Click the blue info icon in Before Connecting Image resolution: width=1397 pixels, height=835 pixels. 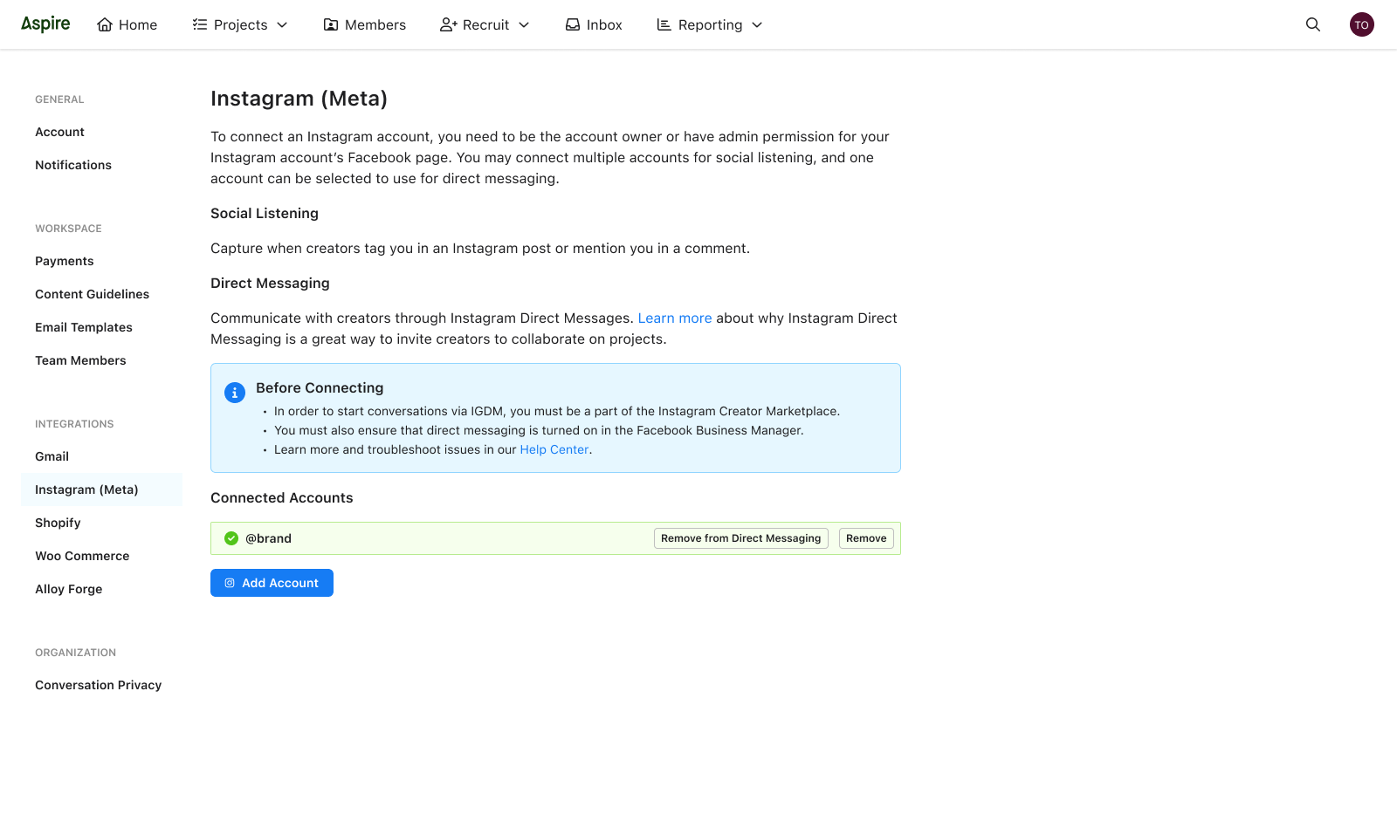[235, 393]
